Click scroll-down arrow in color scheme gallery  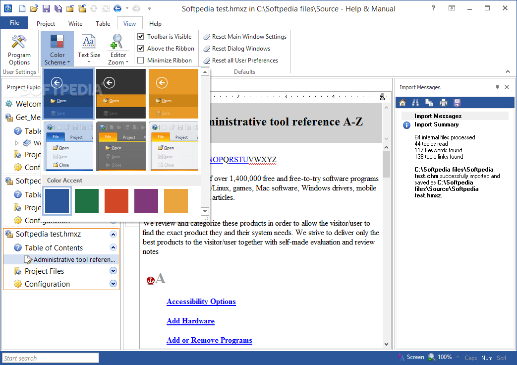tap(205, 211)
